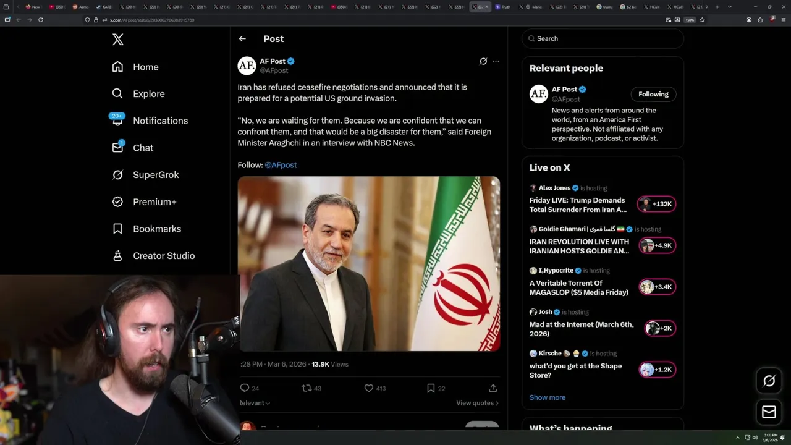Click the taskbar clock showing 3:00 PM
The width and height of the screenshot is (791, 445).
coord(771,438)
